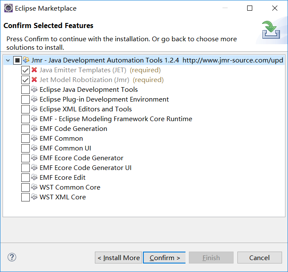The image size is (288, 272).
Task: Select the EMF Common UI label
Action: [66, 148]
